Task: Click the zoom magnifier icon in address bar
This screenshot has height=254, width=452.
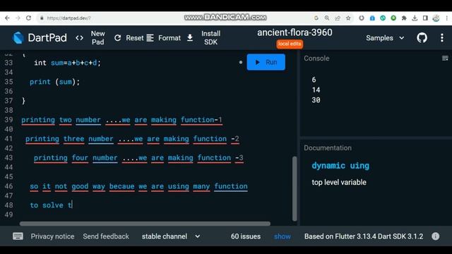Action: tap(327, 18)
